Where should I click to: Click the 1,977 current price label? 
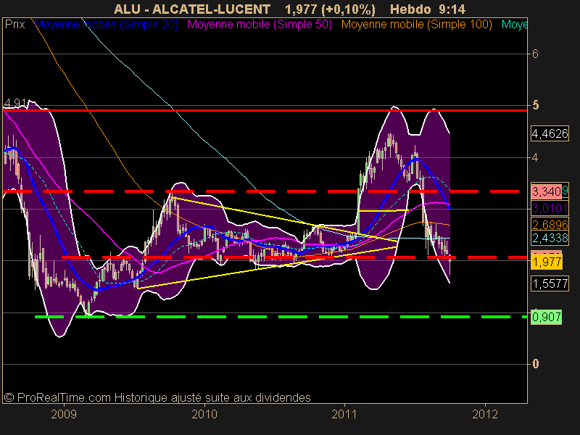547,262
